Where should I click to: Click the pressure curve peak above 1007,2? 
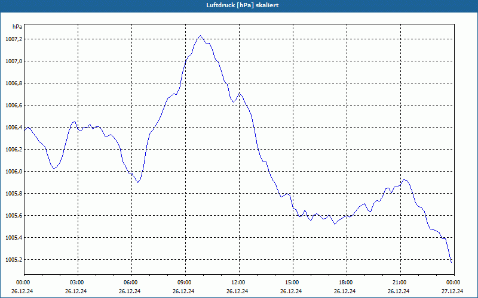(x=200, y=36)
